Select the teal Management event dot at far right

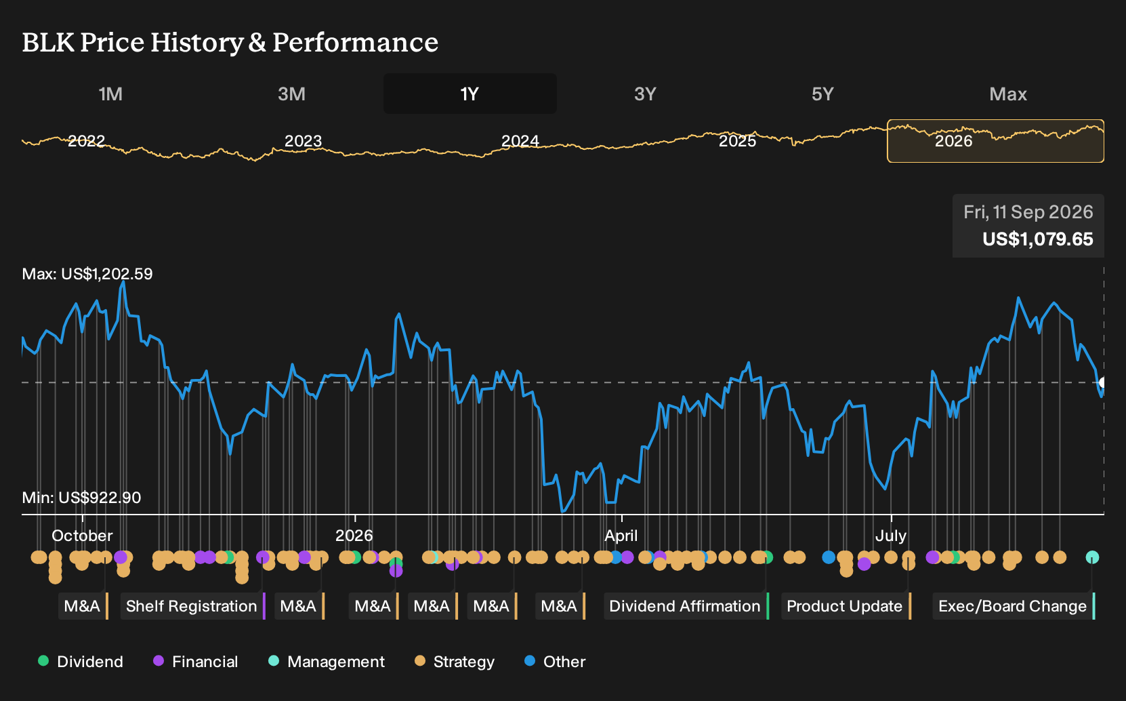(1092, 557)
